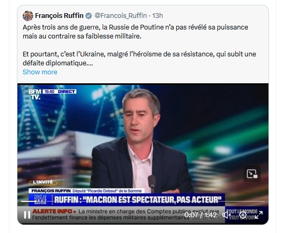Image resolution: width=288 pixels, height=233 pixels.
Task: Enter fullscreen video mode
Action: coord(259,215)
